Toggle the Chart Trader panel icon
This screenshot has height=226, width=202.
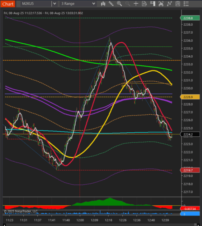coord(153,4)
